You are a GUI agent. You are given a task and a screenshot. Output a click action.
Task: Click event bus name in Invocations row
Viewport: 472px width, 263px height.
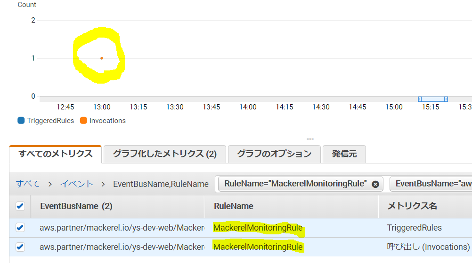pos(122,247)
